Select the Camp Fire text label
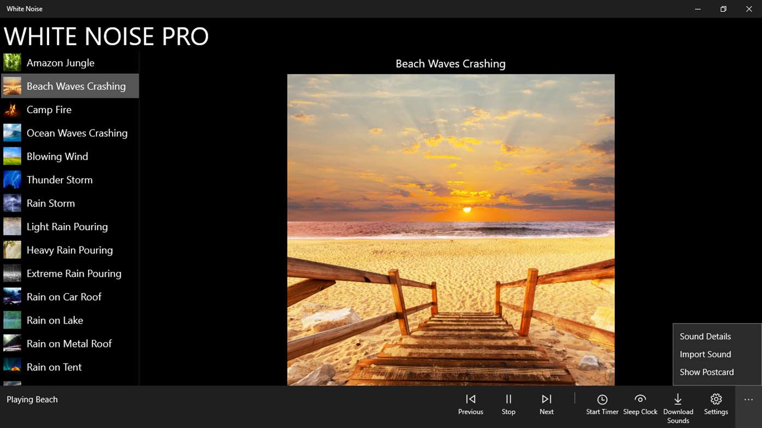 tap(49, 110)
